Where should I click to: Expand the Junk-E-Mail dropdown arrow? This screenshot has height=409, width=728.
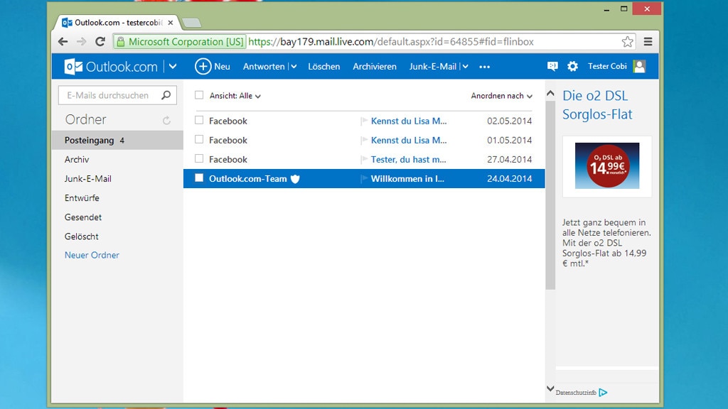[465, 67]
